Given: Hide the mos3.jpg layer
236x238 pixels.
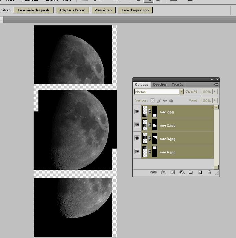Looking at the screenshot, I should (137, 138).
